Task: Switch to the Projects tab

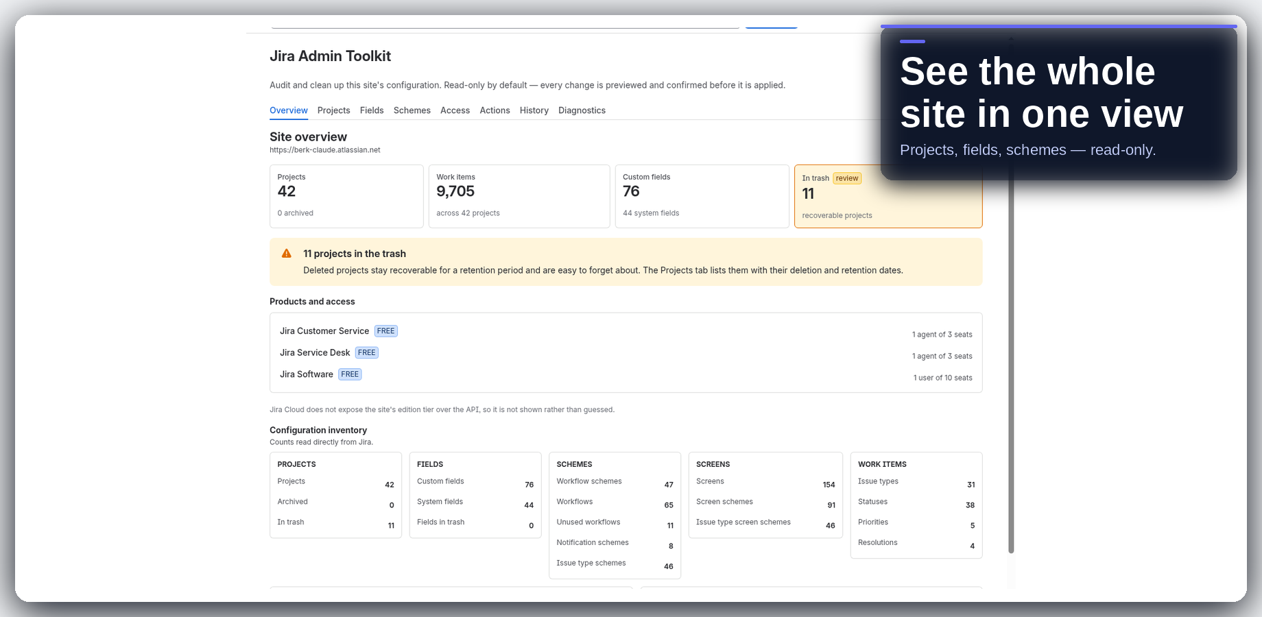Action: [x=333, y=110]
